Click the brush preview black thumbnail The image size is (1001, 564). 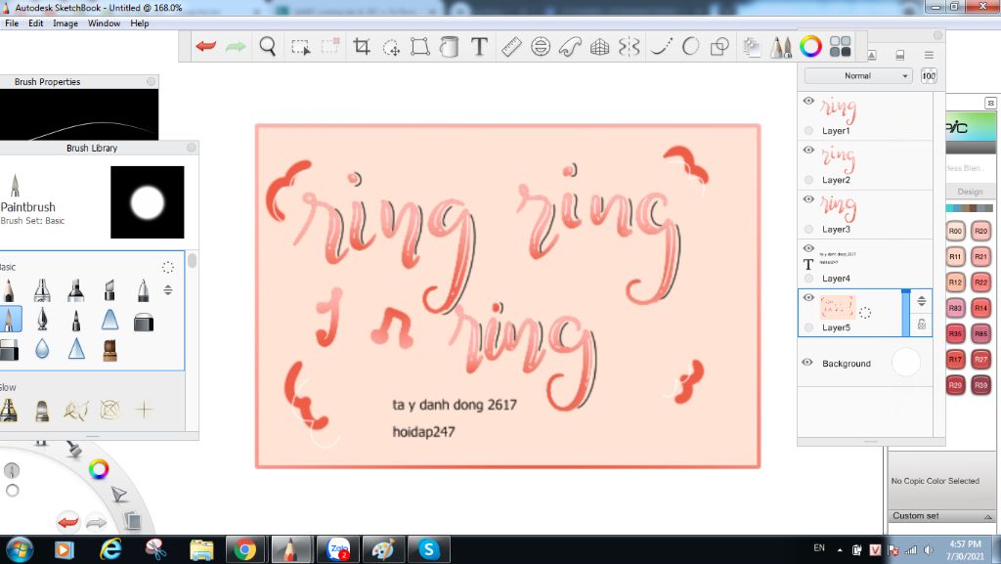pyautogui.click(x=148, y=202)
